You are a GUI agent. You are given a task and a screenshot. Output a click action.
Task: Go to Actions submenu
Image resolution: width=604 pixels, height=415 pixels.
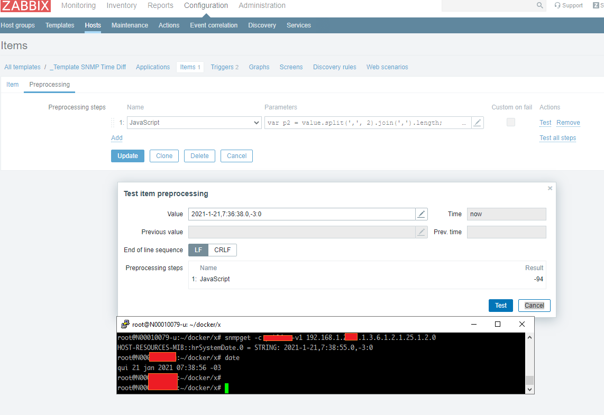pyautogui.click(x=169, y=25)
